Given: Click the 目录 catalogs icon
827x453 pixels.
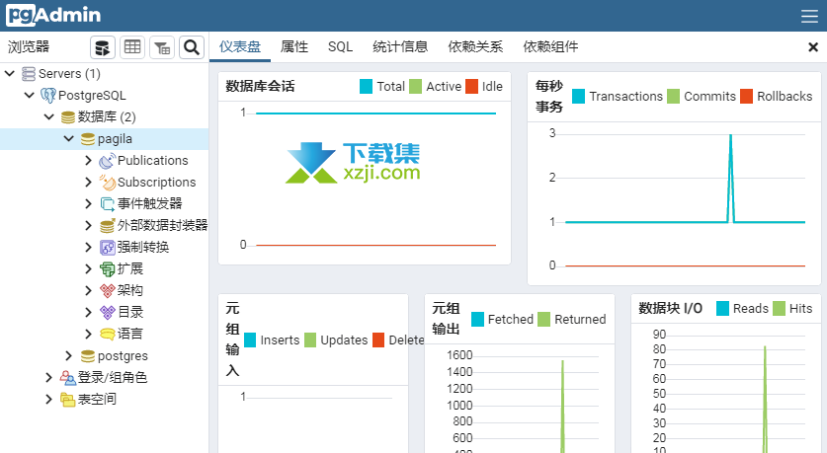Looking at the screenshot, I should coord(107,312).
